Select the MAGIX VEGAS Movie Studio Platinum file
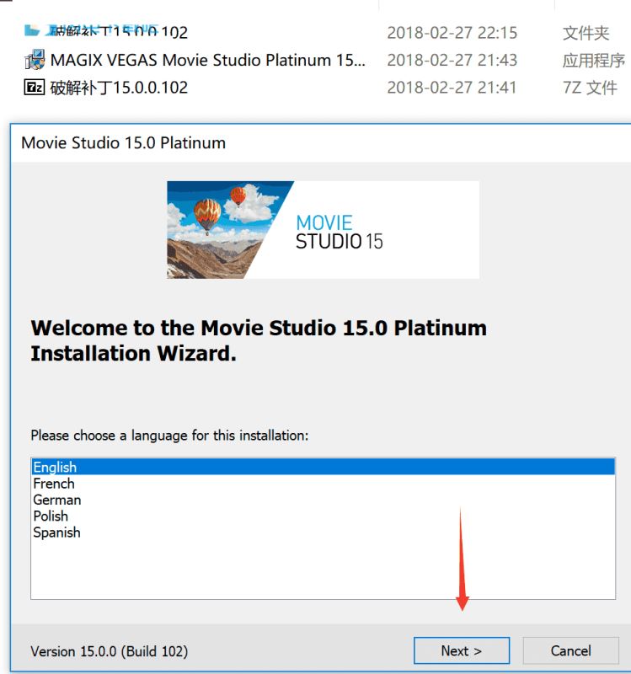This screenshot has width=631, height=674. tap(207, 60)
